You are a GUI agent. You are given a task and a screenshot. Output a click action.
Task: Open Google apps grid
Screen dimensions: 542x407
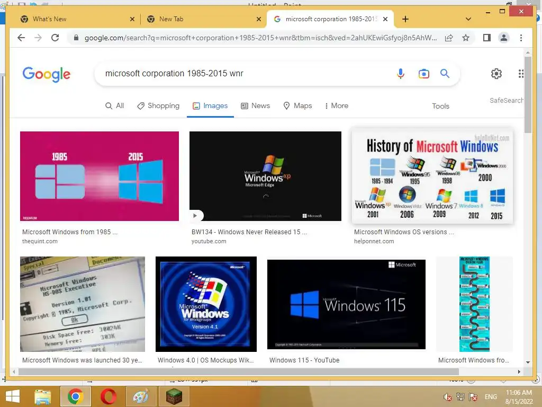point(521,73)
